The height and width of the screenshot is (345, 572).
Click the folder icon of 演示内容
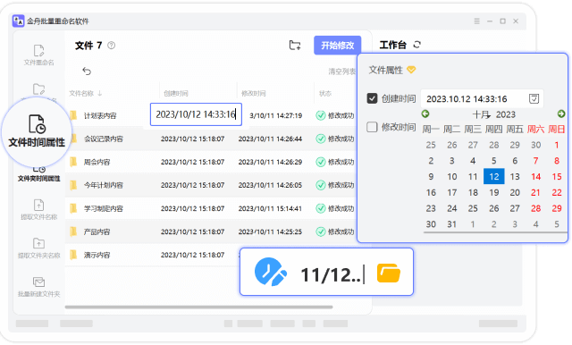[73, 255]
